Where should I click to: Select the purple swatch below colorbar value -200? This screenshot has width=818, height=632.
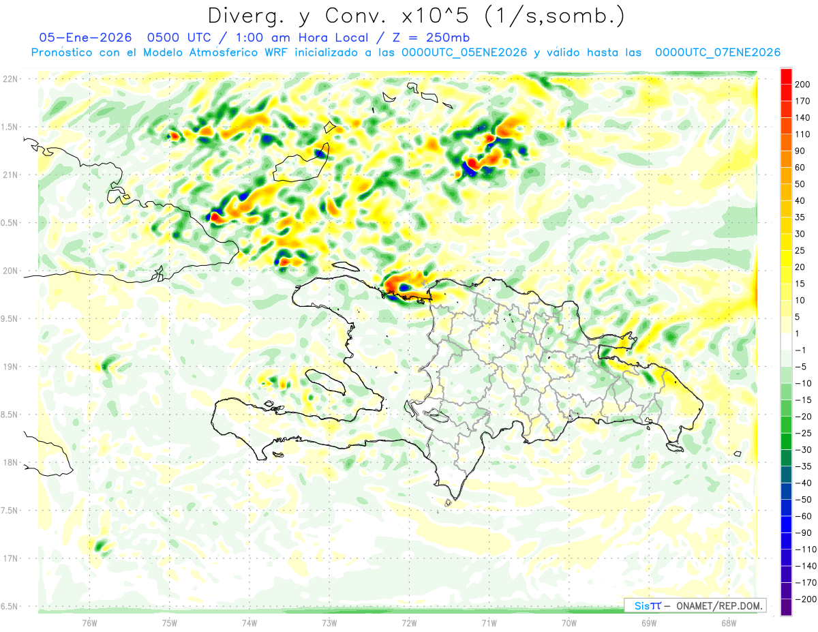786,607
